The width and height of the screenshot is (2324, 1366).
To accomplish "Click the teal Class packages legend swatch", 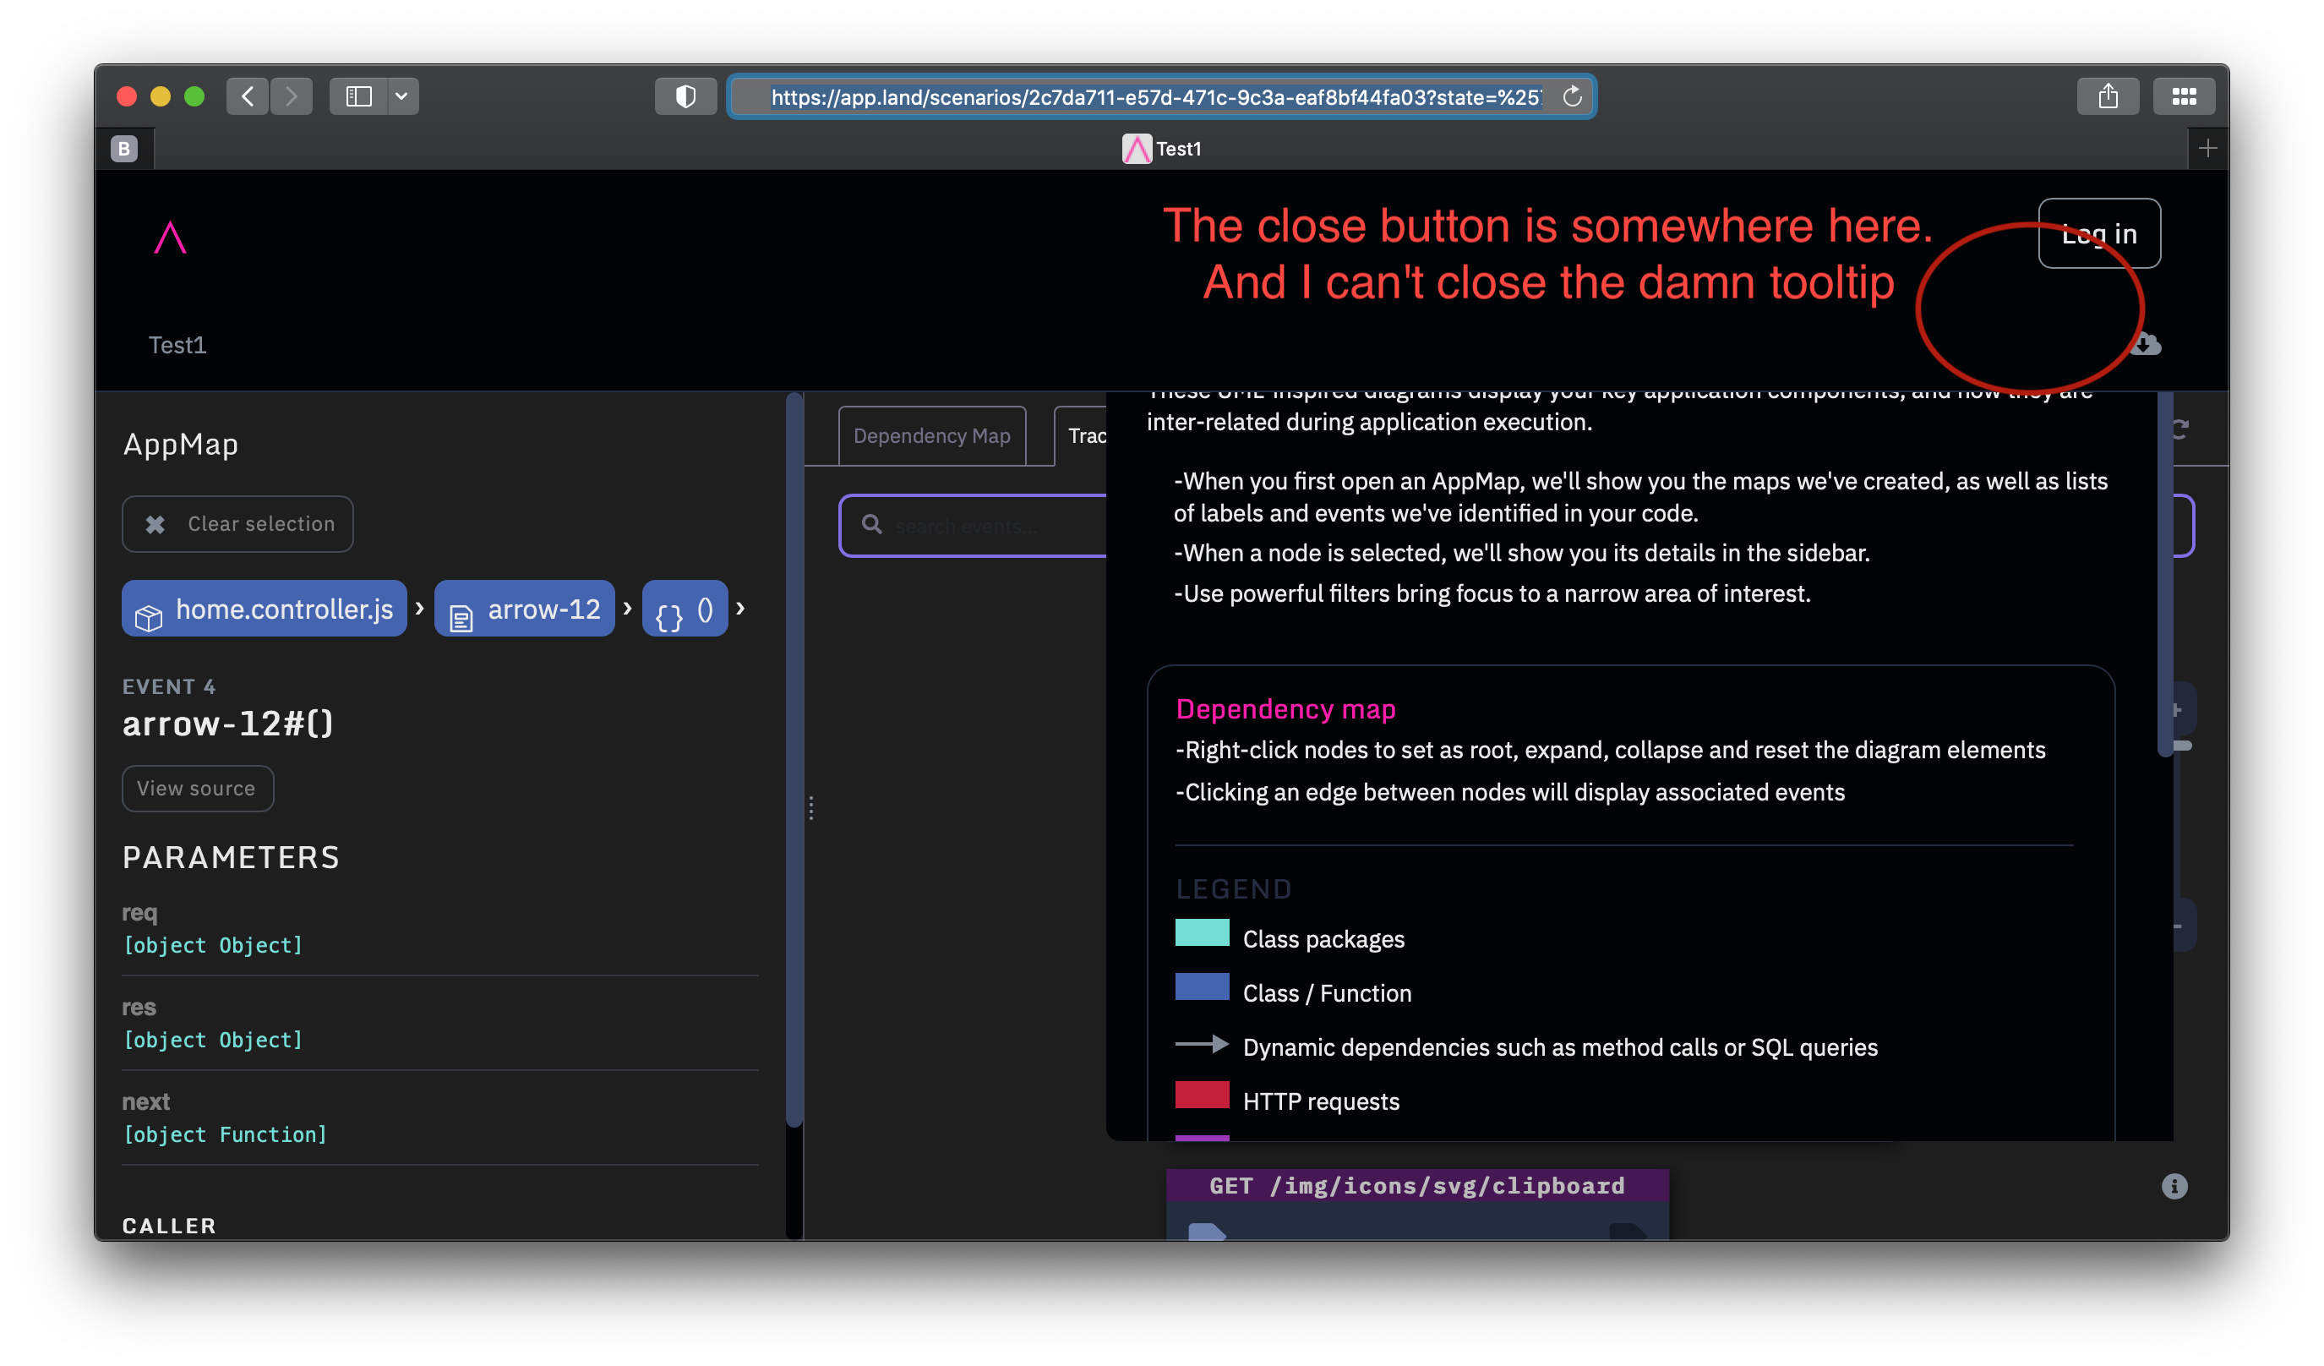I will pyautogui.click(x=1202, y=933).
